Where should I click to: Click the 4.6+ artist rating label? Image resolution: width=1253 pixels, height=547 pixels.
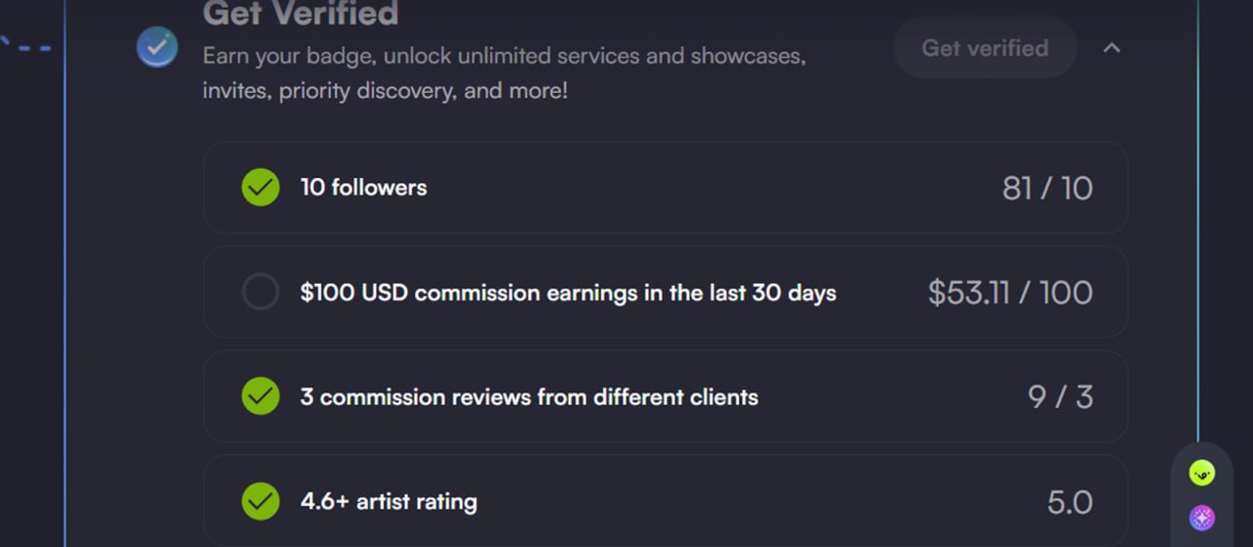(389, 502)
